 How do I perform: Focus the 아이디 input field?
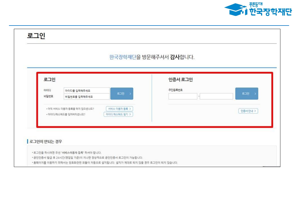[x=87, y=90]
